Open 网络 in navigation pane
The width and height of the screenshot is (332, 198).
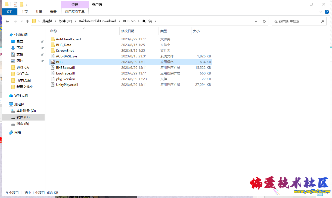18,132
